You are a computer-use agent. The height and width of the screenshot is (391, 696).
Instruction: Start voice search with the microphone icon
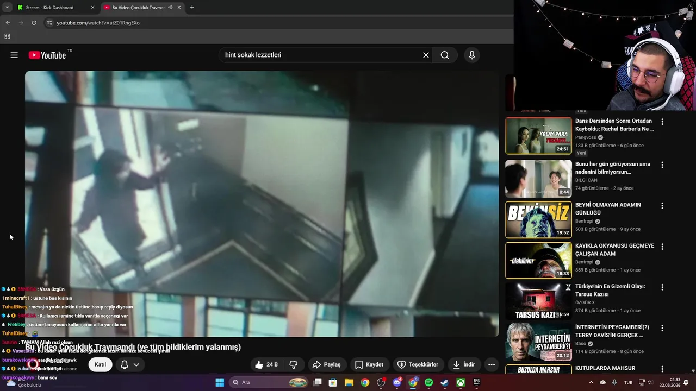pyautogui.click(x=471, y=55)
